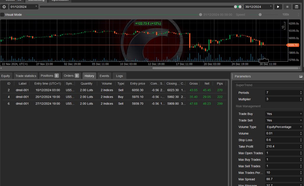Sort history by Pips column
The height and width of the screenshot is (186, 304).
[220, 84]
